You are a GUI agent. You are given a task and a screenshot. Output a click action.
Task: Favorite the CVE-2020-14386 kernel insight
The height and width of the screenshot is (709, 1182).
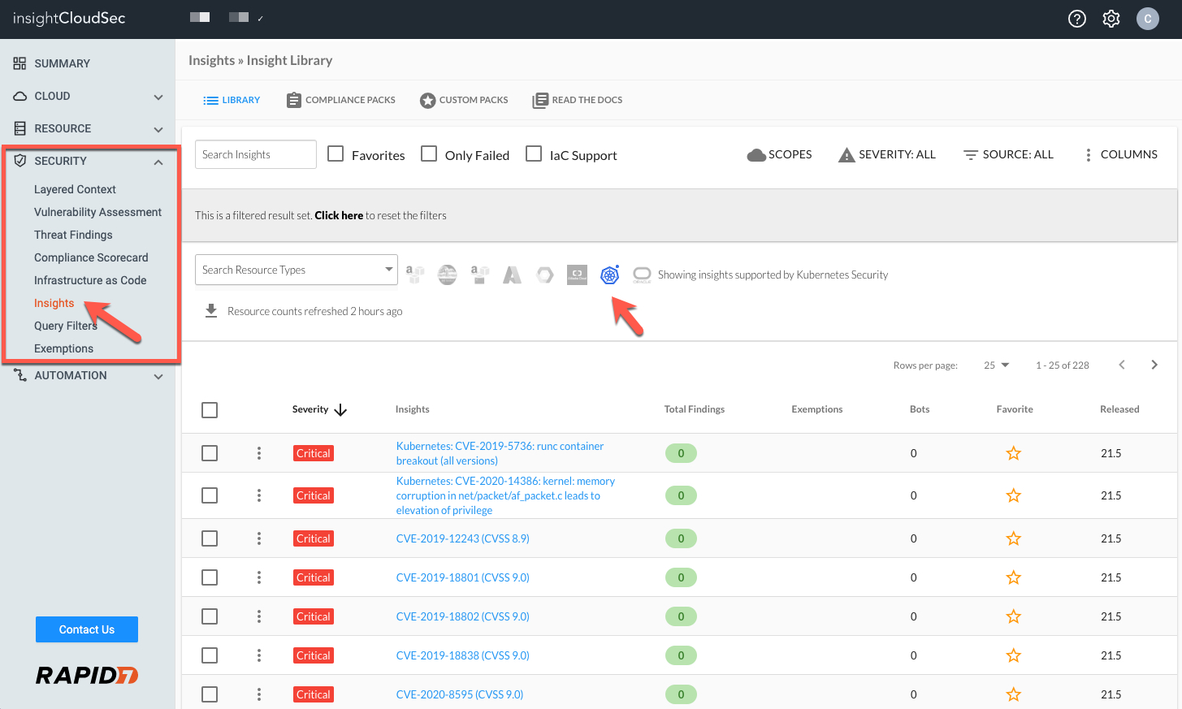(1014, 495)
